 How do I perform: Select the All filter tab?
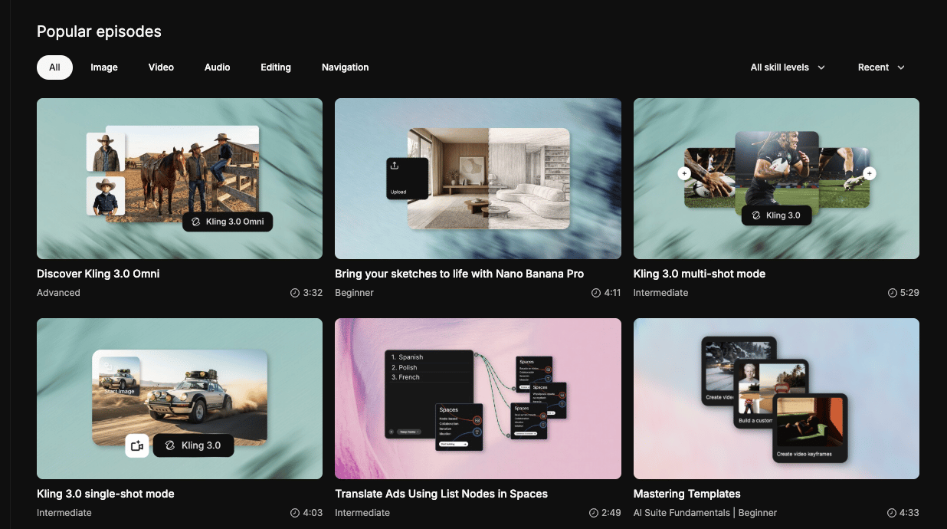(54, 67)
